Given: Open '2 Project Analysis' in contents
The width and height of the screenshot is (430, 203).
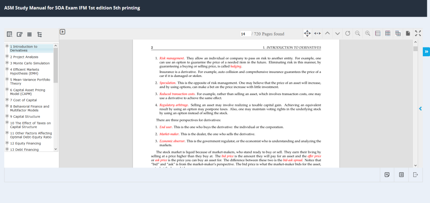Looking at the screenshot, I should pyautogui.click(x=24, y=57).
